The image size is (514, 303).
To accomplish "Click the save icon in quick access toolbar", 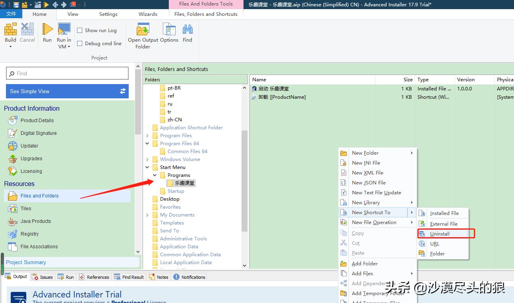I will (x=16, y=5).
